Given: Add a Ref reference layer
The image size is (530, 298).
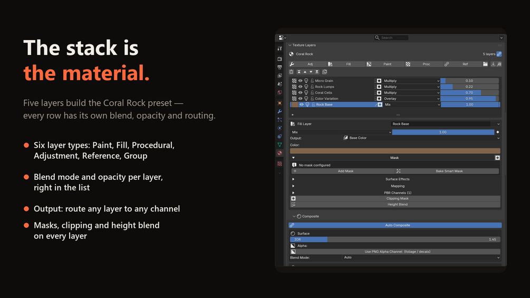Looking at the screenshot, I should [462, 64].
